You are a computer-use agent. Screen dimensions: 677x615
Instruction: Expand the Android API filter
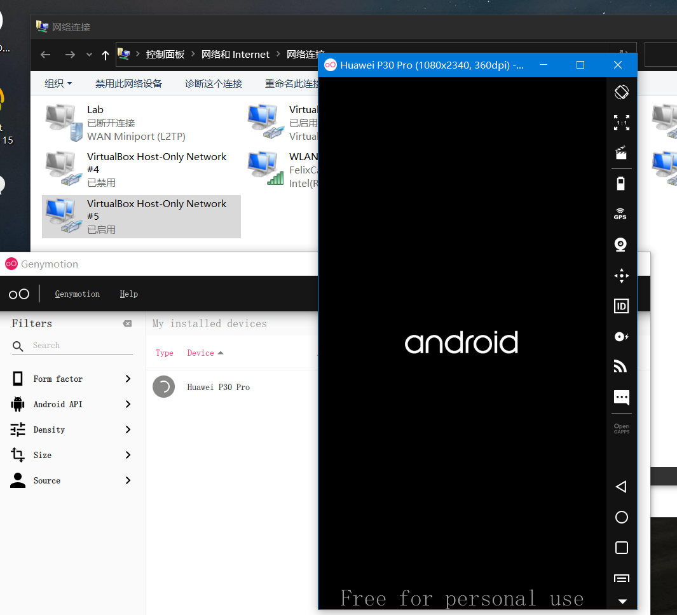pyautogui.click(x=71, y=404)
